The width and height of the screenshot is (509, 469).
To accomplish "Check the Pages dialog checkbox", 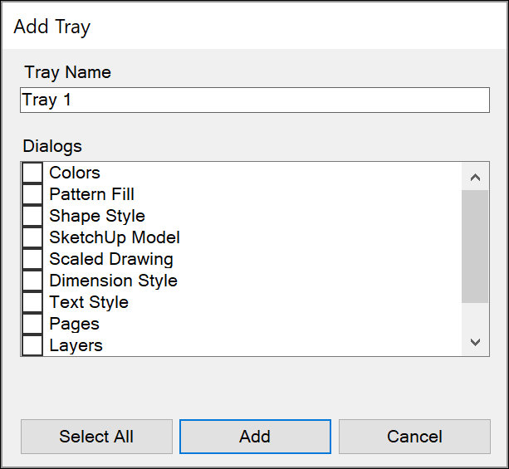I will tap(32, 324).
